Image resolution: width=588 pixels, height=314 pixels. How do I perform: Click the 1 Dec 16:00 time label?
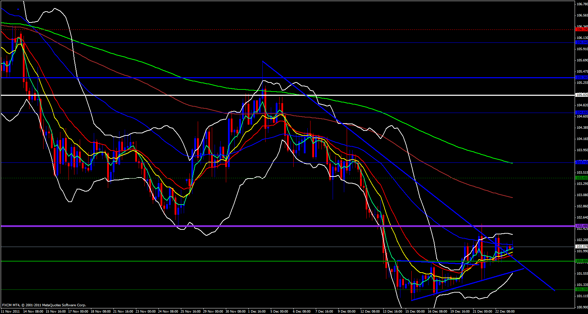(257, 311)
